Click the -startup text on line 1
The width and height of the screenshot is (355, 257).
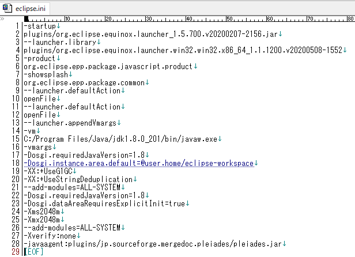pyautogui.click(x=40, y=27)
